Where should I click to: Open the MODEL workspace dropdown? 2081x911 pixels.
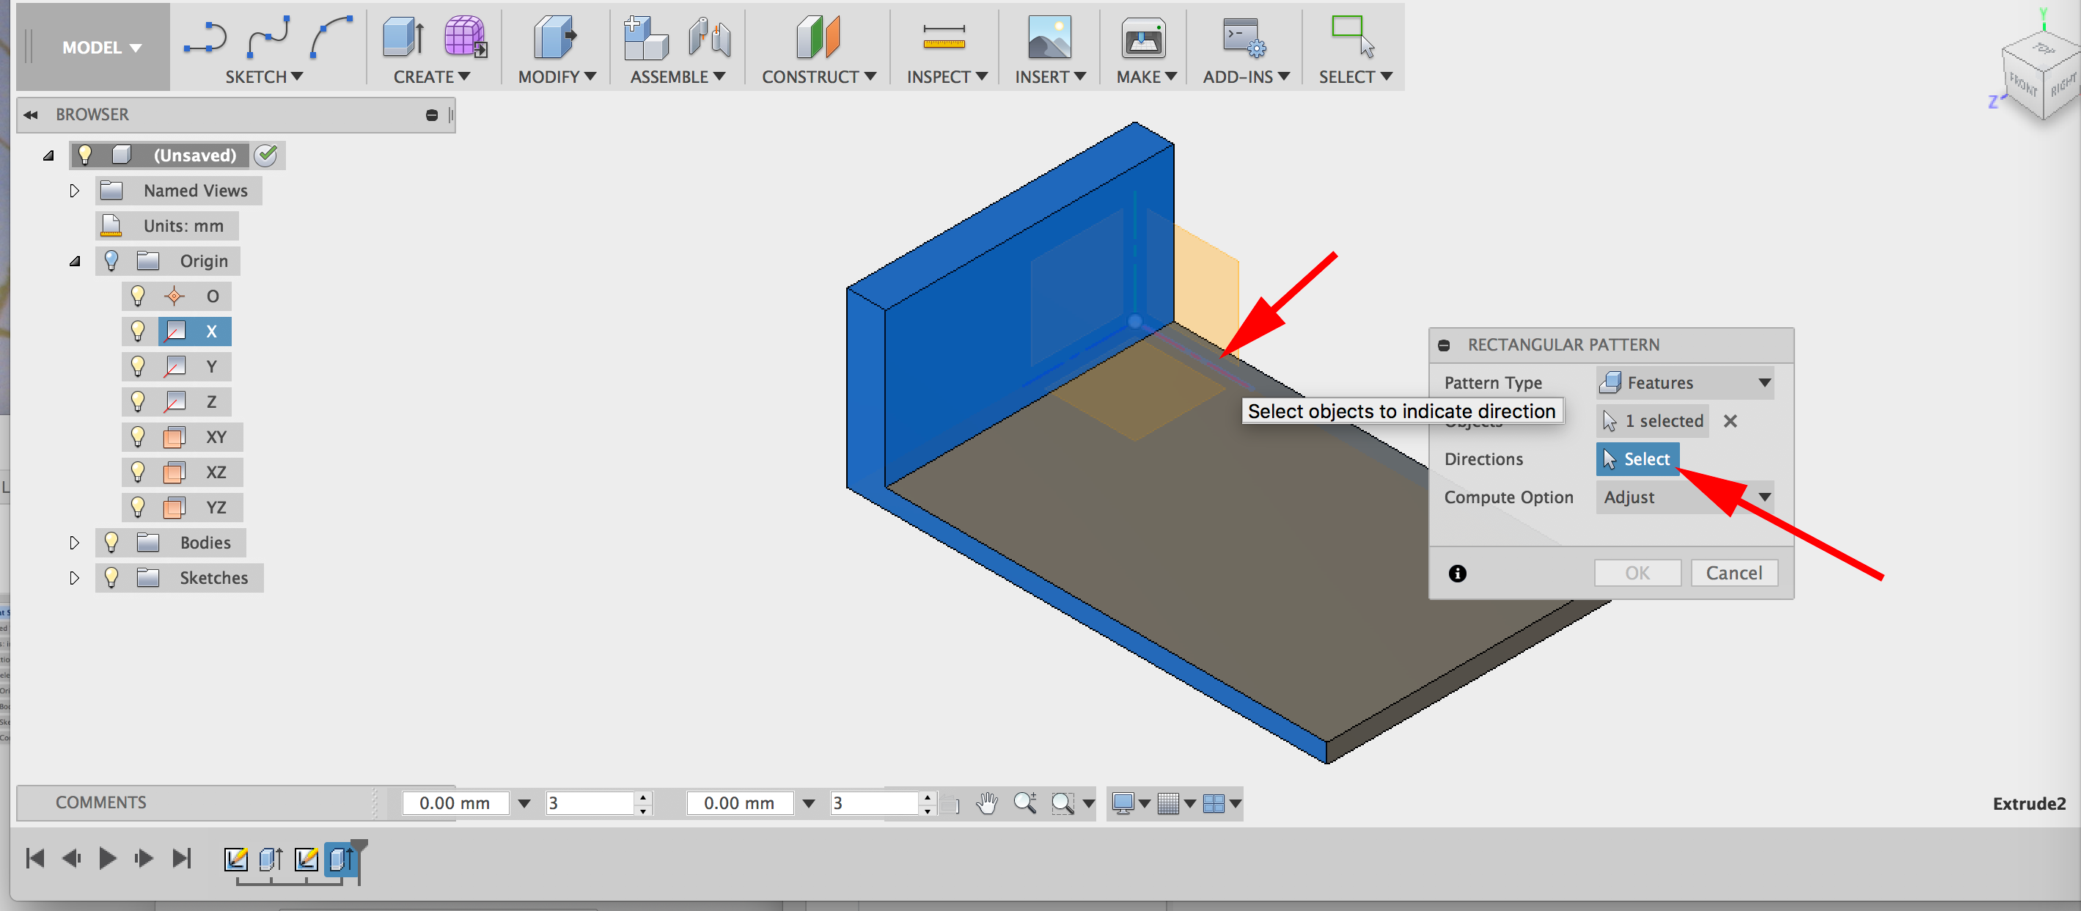point(102,48)
